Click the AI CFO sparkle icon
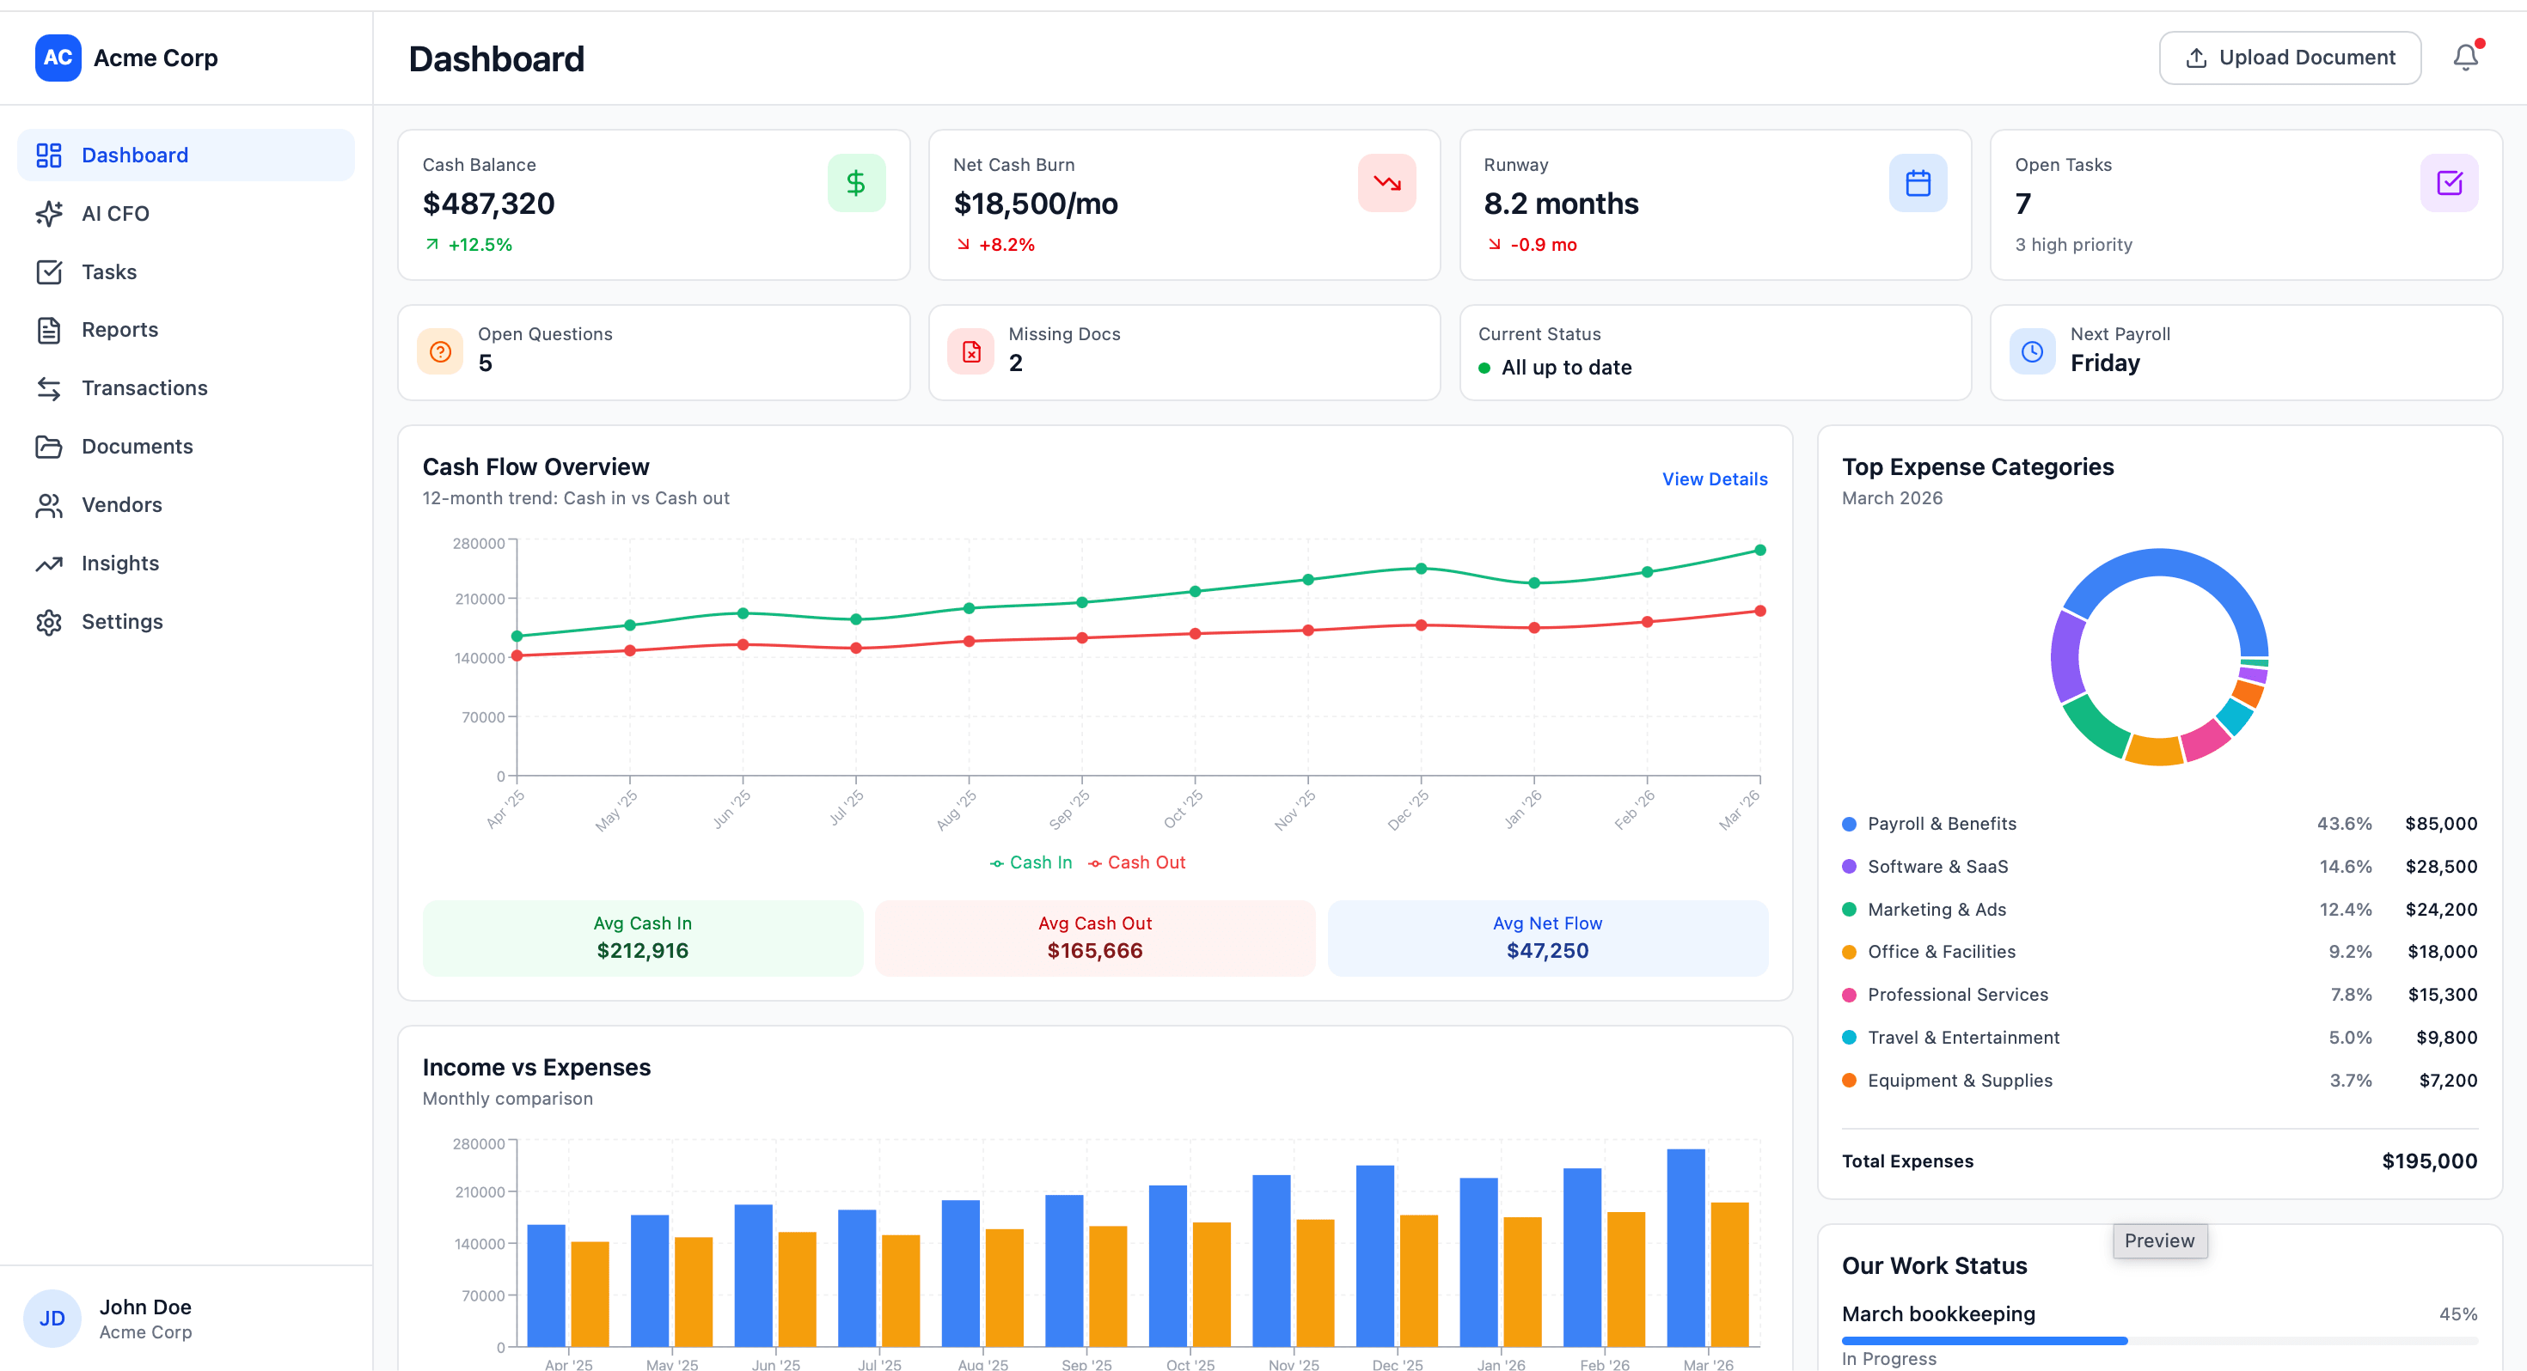Image resolution: width=2527 pixels, height=1371 pixels. click(49, 214)
